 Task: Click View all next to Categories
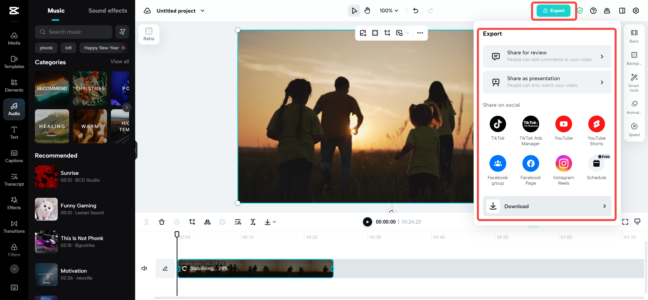click(119, 61)
